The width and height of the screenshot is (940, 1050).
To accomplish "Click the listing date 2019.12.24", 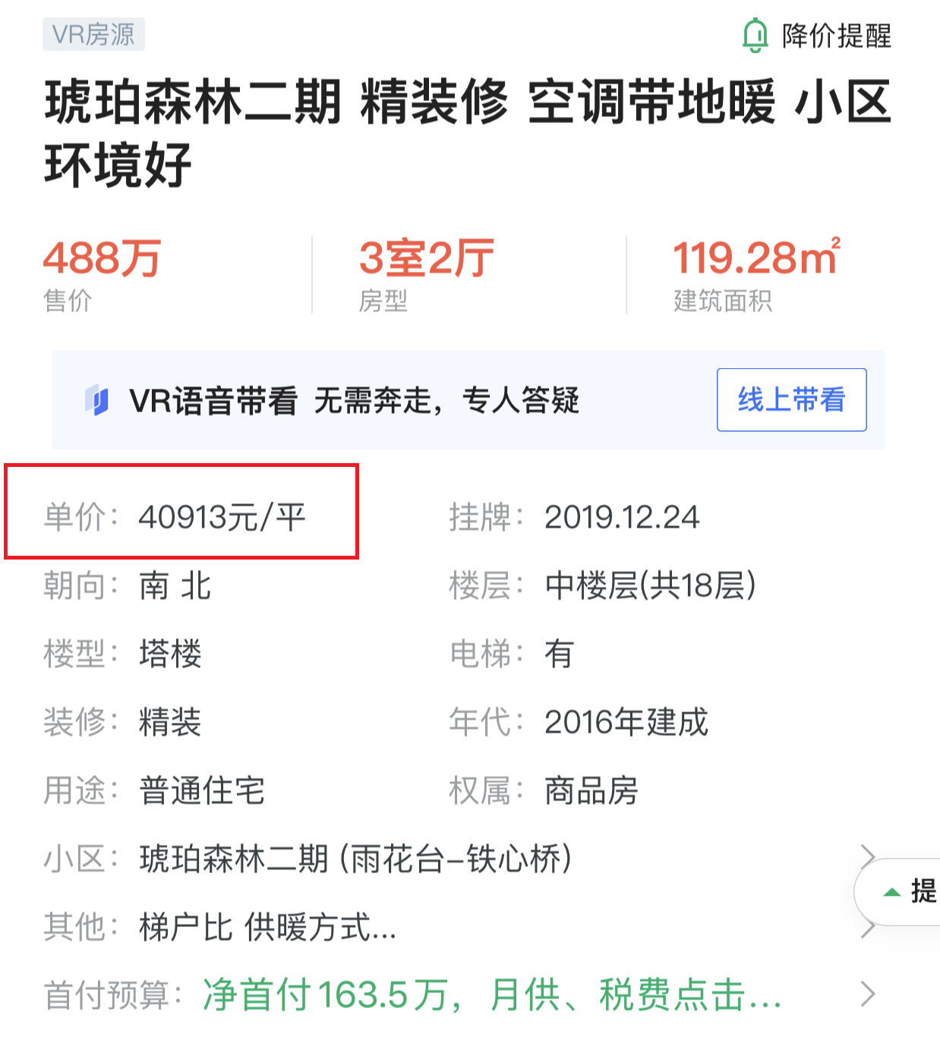I will 622,518.
